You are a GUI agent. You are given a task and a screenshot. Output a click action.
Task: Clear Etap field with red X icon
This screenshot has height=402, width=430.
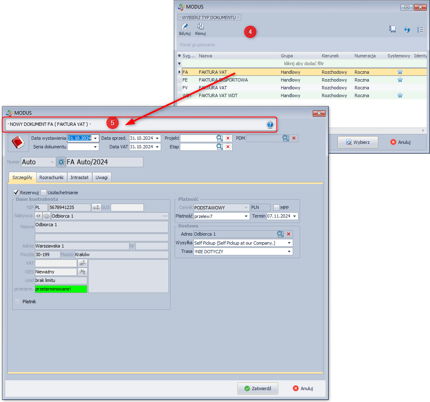click(228, 147)
